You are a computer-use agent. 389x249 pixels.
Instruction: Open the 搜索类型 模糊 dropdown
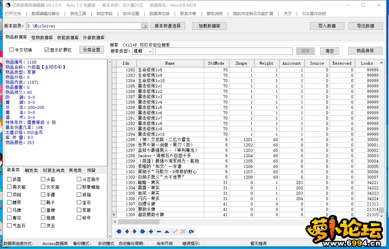click(x=143, y=51)
